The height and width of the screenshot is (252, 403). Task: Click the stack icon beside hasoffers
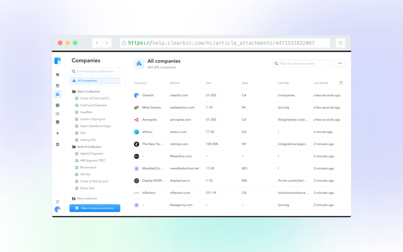pos(77,112)
